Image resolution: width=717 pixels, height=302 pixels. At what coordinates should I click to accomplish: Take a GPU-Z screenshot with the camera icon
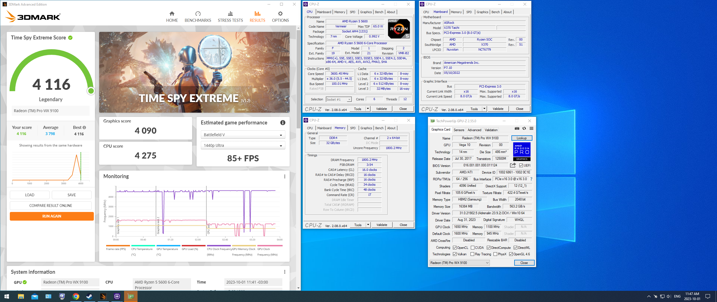517,129
